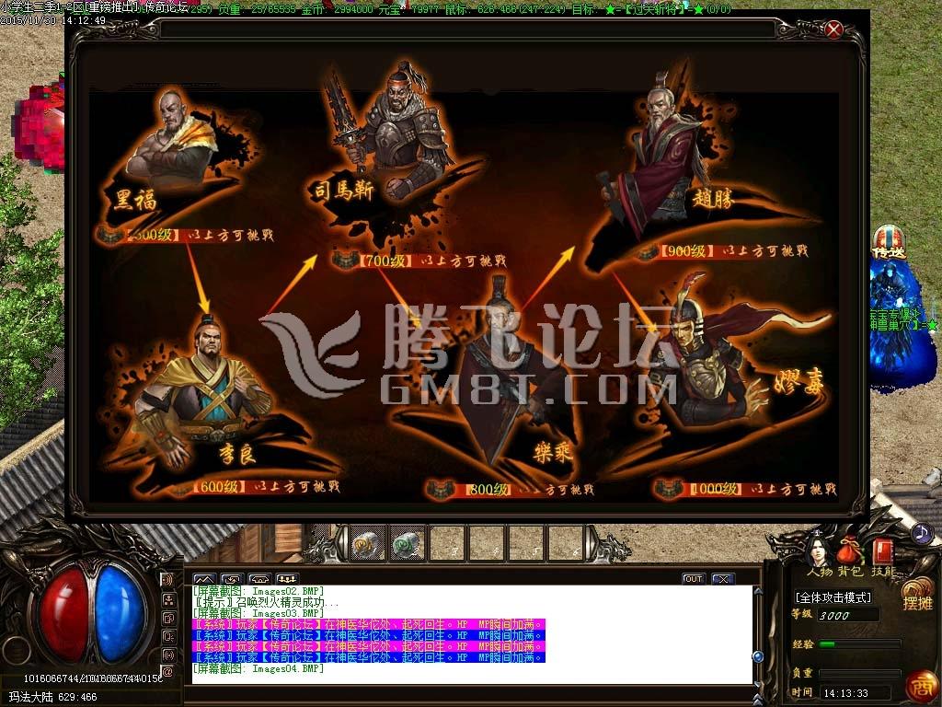Click the green 经验 experience bar
942x707 pixels.
[860, 643]
